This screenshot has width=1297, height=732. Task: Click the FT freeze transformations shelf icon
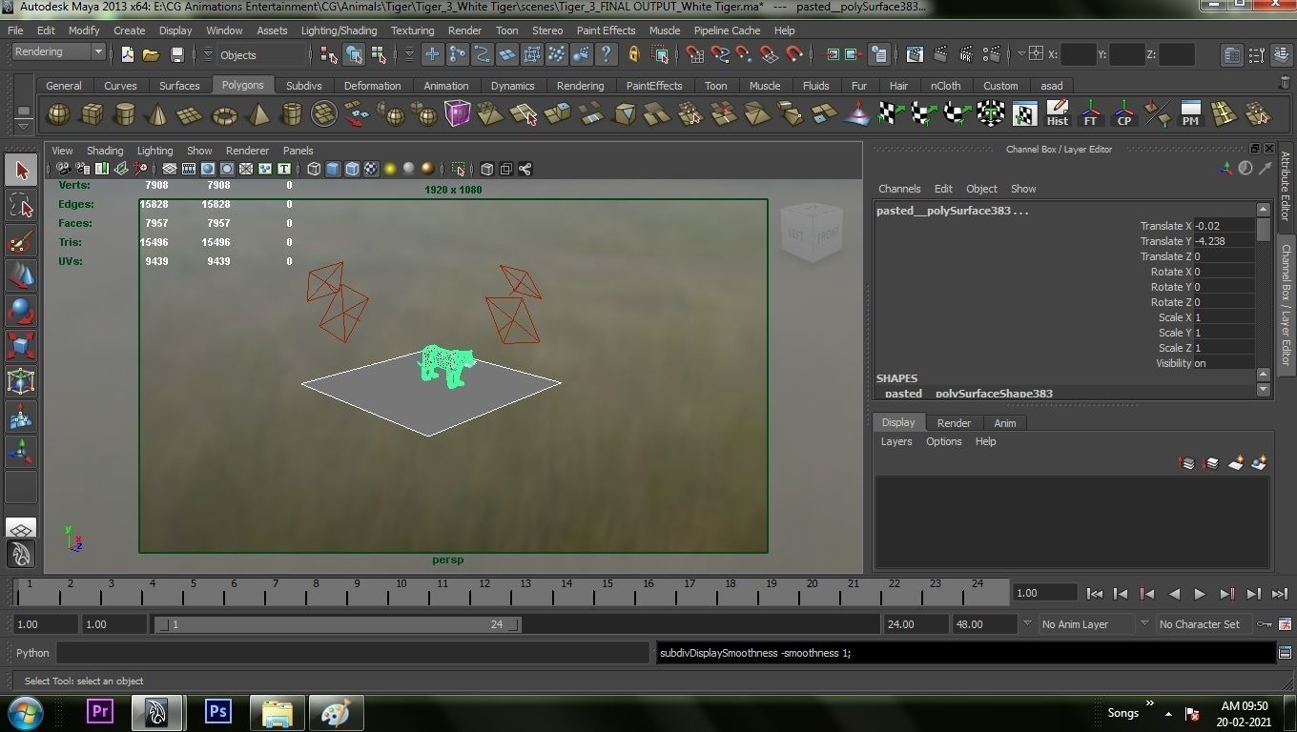click(1090, 114)
